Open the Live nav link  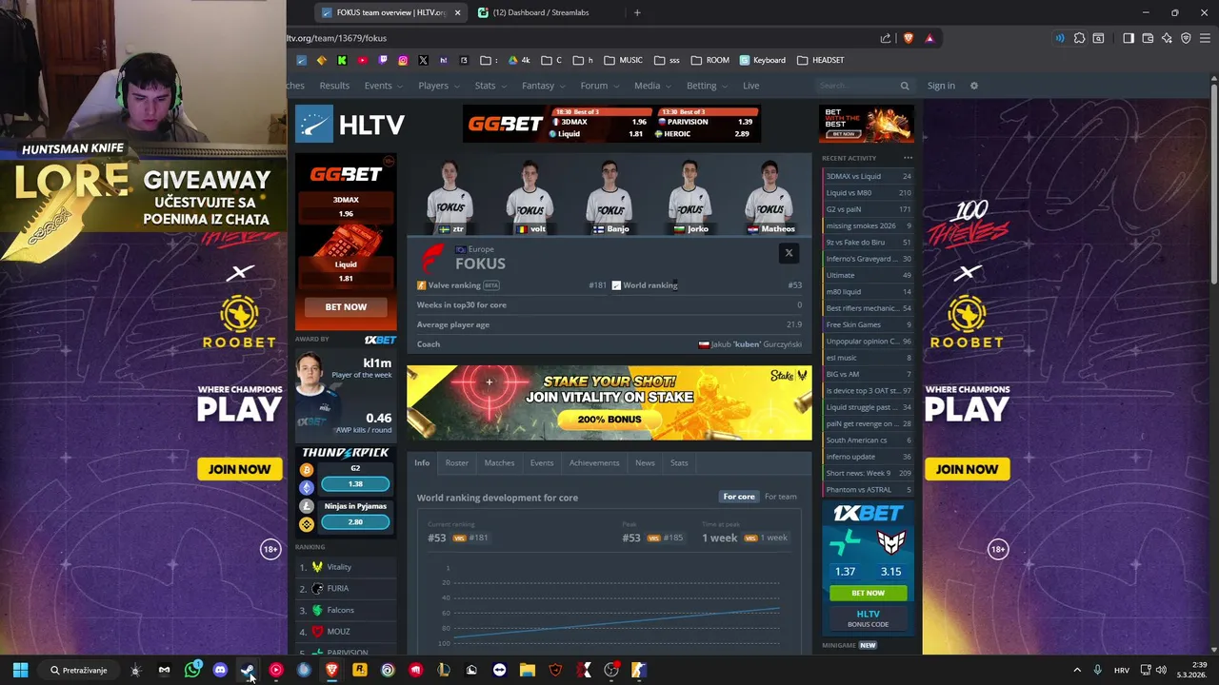pyautogui.click(x=751, y=86)
